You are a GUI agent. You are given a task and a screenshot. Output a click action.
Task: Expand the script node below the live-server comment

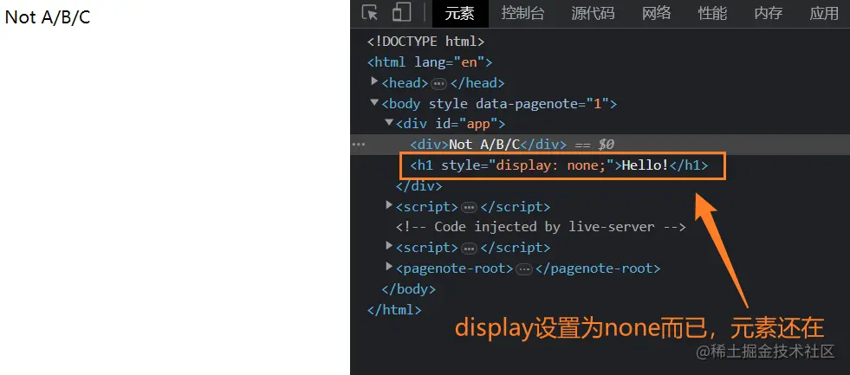(389, 247)
